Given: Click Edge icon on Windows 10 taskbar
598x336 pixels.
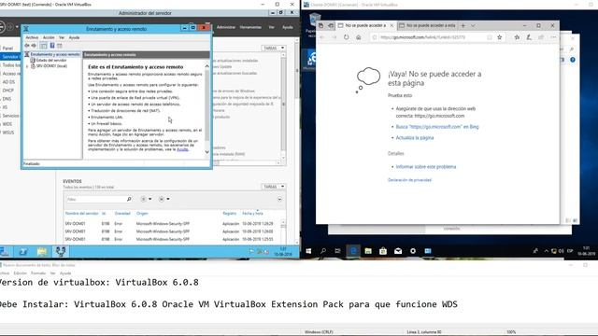Looking at the screenshot, I should pyautogui.click(x=353, y=251).
